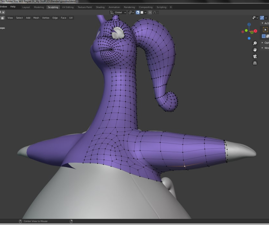Click the X axis on navigation gizmo
This screenshot has height=225, width=269.
(255, 31)
